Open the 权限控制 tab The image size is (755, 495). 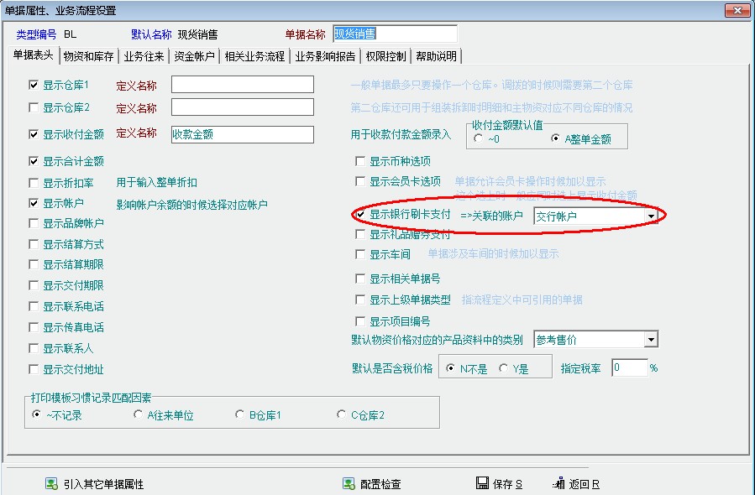(386, 56)
